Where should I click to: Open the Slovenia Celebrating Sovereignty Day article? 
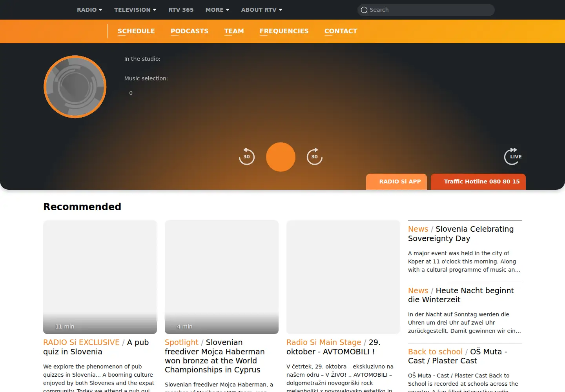coord(461,234)
